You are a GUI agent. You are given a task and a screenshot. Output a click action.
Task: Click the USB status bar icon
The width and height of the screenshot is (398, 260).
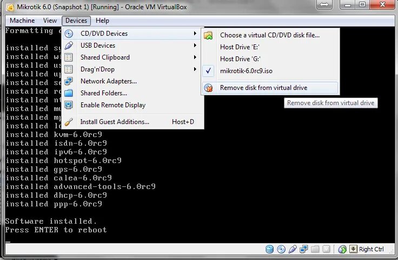pyautogui.click(x=293, y=249)
